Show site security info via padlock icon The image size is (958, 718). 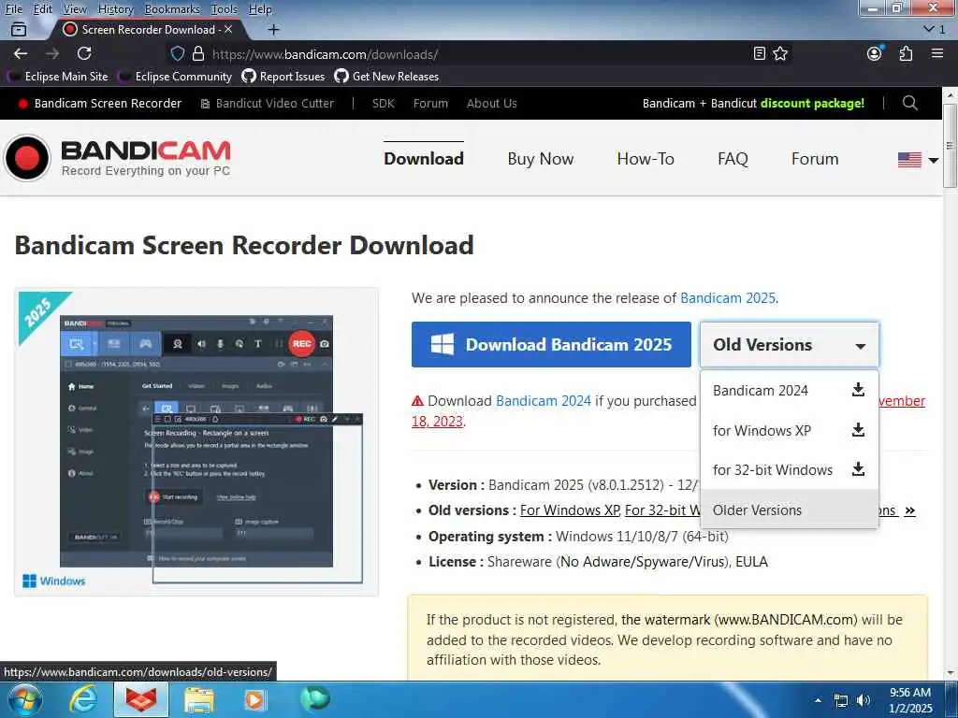click(x=198, y=53)
